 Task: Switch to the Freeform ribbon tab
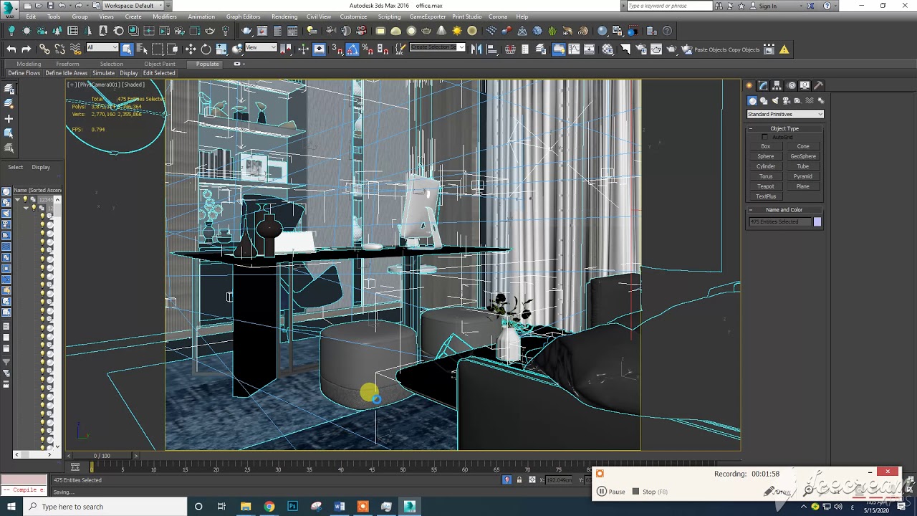pyautogui.click(x=67, y=64)
